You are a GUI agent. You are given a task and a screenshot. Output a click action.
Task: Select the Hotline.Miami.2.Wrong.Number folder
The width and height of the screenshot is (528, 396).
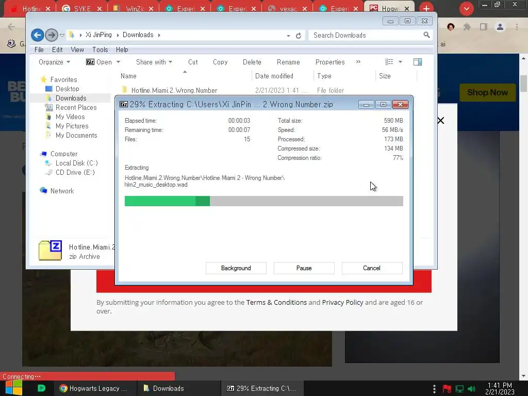[x=174, y=90]
